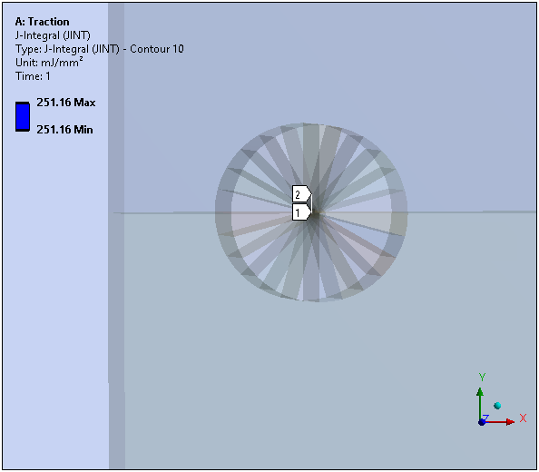The height and width of the screenshot is (472, 539).
Task: Click the dark vertical band at body edge
Action: pos(116,236)
